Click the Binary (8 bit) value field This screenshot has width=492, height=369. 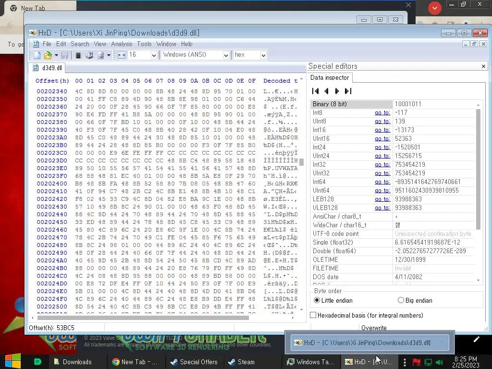click(x=433, y=104)
